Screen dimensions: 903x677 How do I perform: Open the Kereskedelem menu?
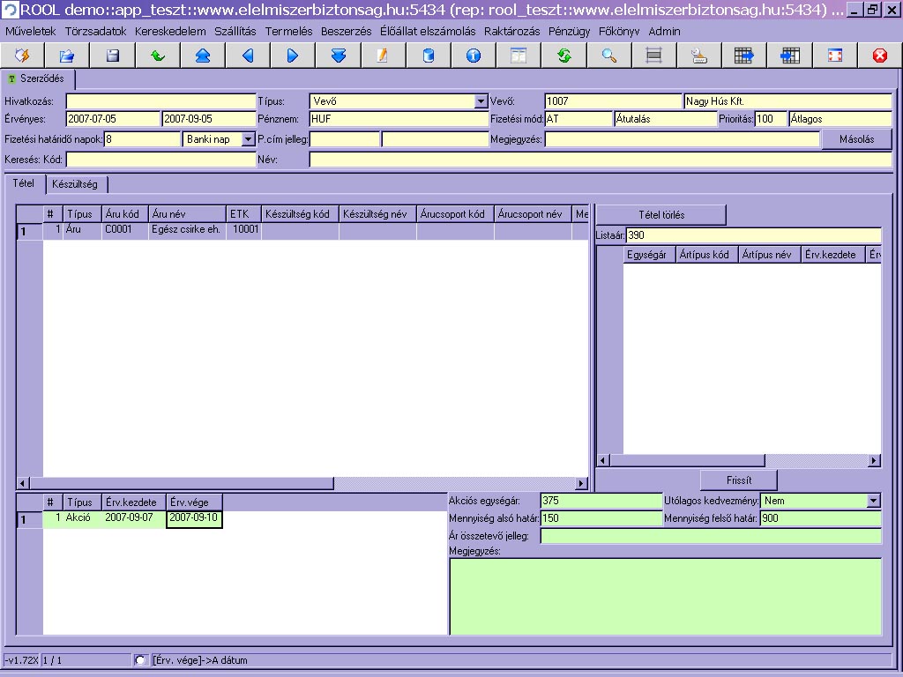point(170,31)
